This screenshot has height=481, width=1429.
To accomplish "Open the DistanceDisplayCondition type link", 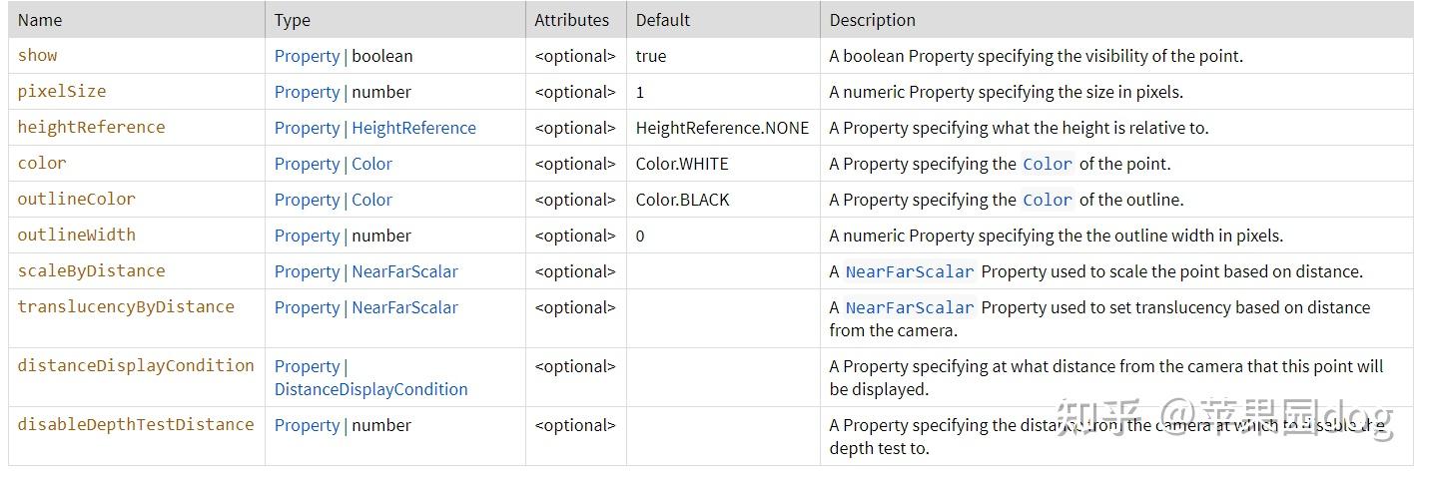I will [x=370, y=389].
